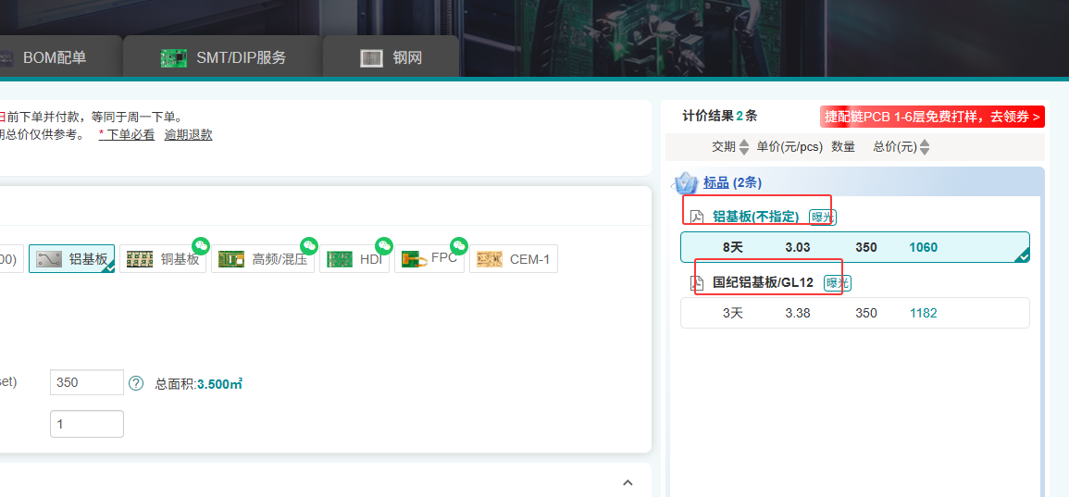Viewport: 1069px width, 497px height.
Task: Click the WeChat badge on HDI
Action: tap(384, 245)
